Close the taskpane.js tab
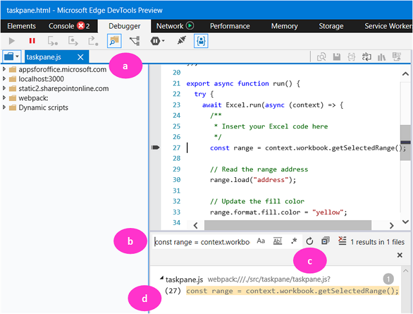The image size is (413, 314). point(81,57)
